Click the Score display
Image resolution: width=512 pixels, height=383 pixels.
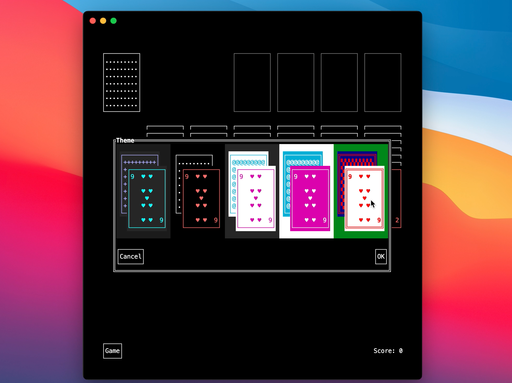(388, 351)
